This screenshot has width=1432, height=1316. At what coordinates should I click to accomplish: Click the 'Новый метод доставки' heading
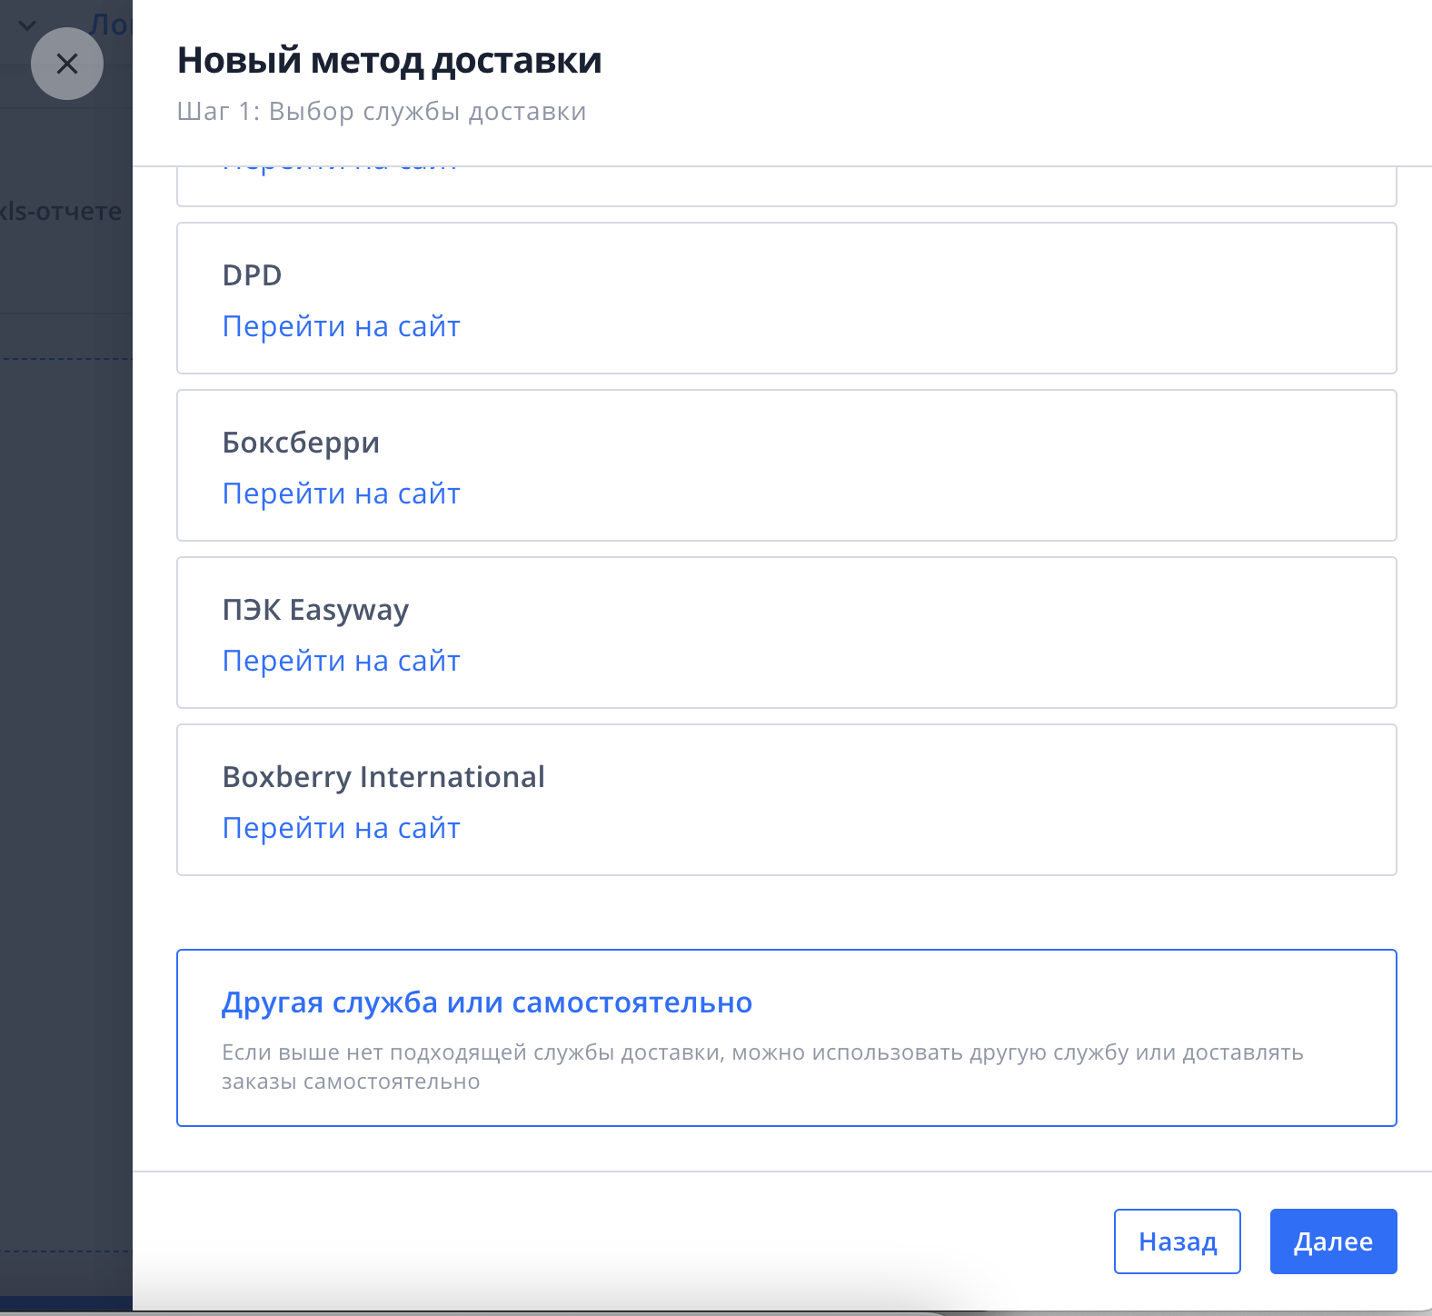click(389, 61)
